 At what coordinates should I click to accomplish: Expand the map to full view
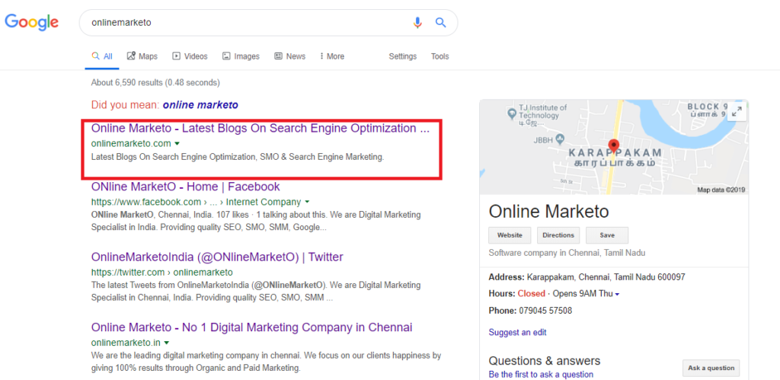tap(736, 112)
